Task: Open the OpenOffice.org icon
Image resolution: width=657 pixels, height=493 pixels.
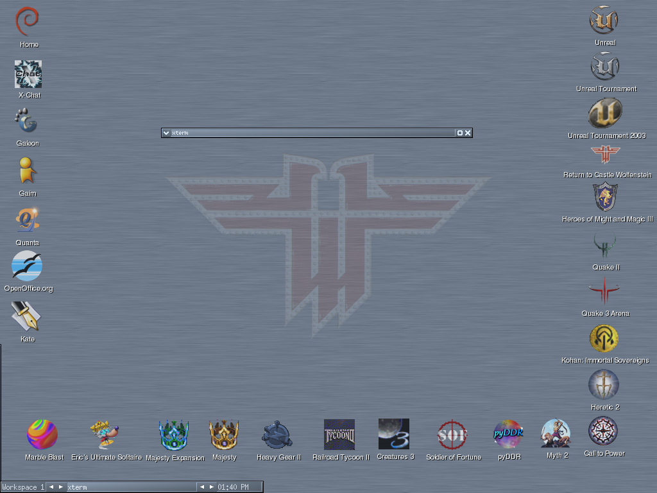Action: (27, 266)
